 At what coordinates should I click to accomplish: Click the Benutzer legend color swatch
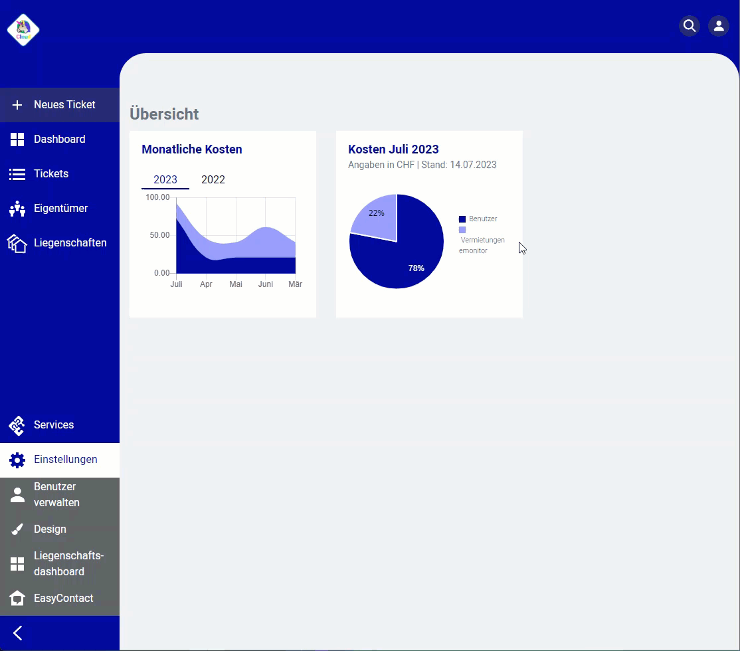tap(462, 219)
